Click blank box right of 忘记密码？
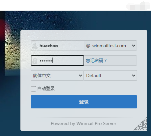 click(x=122, y=61)
